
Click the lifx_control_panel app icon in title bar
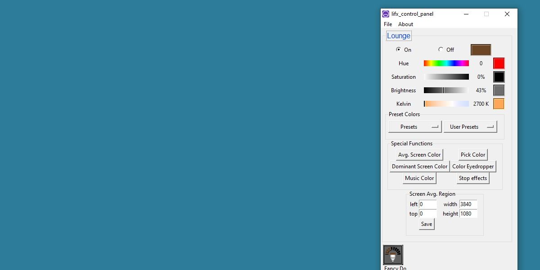[x=386, y=14]
